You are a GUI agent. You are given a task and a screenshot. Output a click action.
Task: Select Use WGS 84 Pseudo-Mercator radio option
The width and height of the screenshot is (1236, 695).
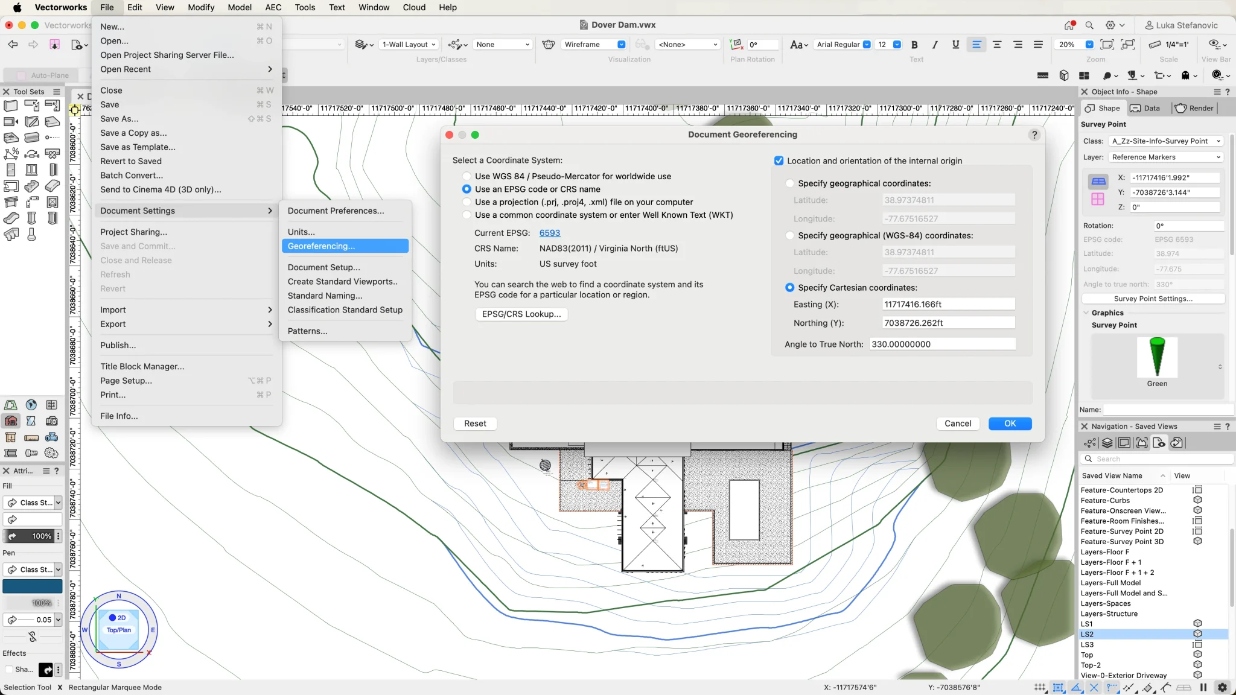(467, 176)
